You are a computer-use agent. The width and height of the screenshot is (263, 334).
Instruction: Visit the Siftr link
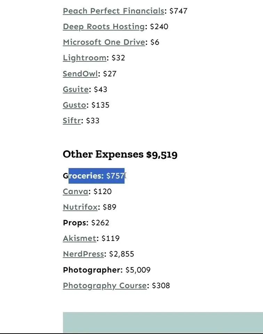point(72,120)
